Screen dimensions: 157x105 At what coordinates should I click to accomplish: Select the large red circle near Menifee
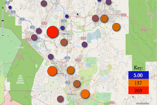[x=53, y=32]
